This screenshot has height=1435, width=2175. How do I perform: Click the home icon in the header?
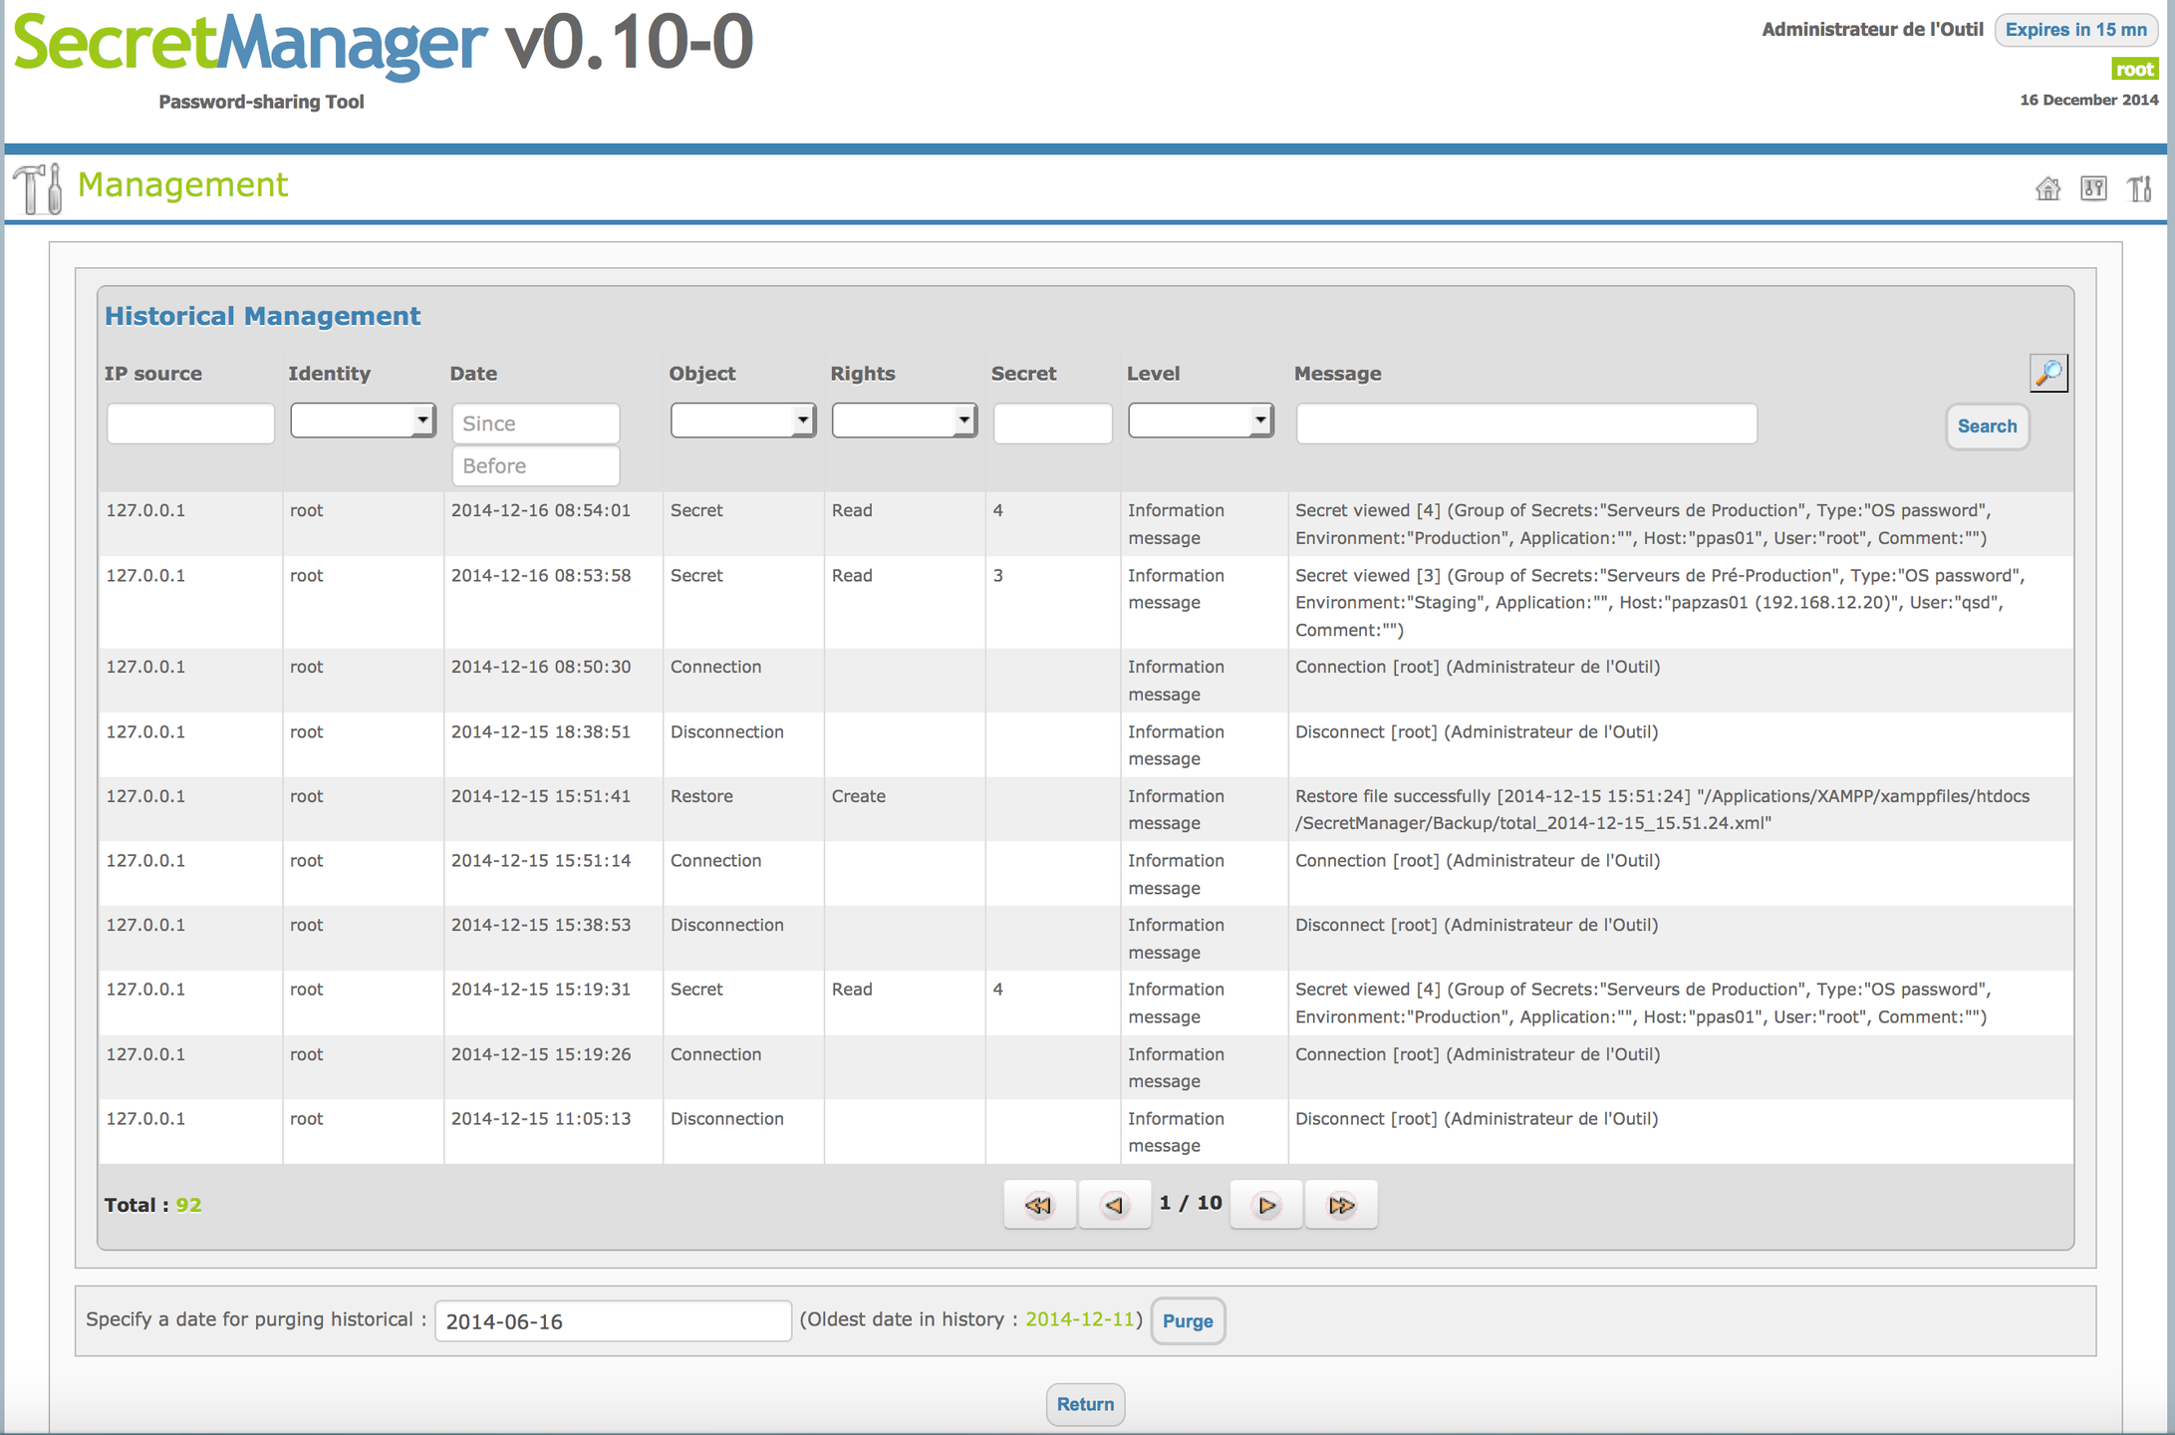2047,188
